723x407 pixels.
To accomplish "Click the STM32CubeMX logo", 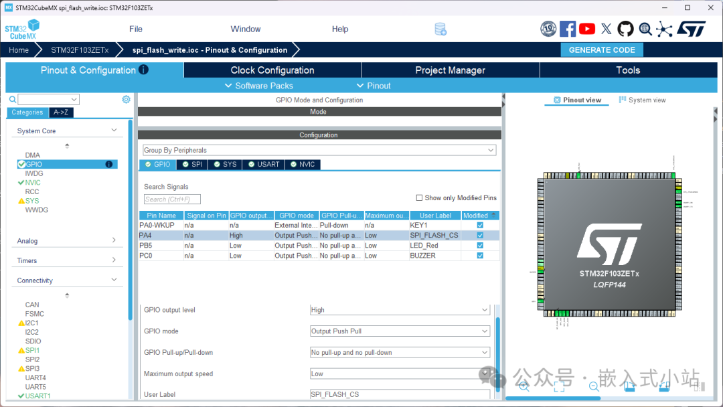I will tap(21, 29).
